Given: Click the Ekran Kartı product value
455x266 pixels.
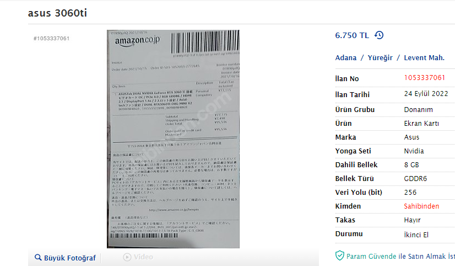Looking at the screenshot, I should pos(421,124).
